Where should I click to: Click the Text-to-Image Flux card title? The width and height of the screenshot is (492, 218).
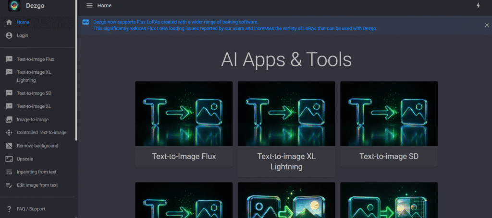pos(184,156)
